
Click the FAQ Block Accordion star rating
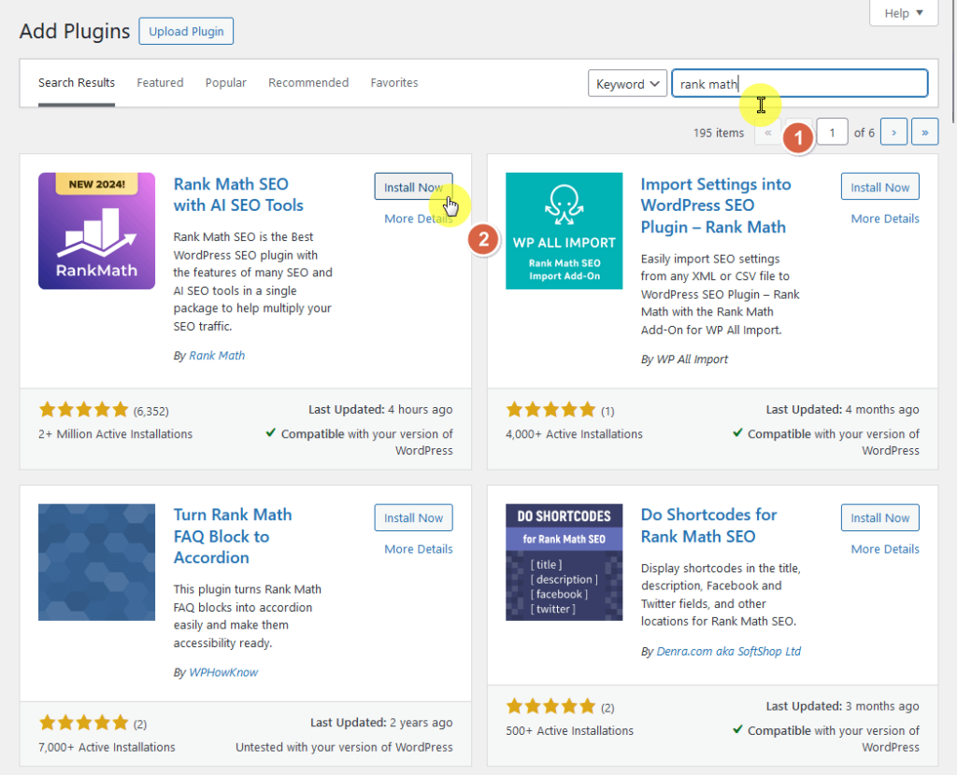(83, 723)
